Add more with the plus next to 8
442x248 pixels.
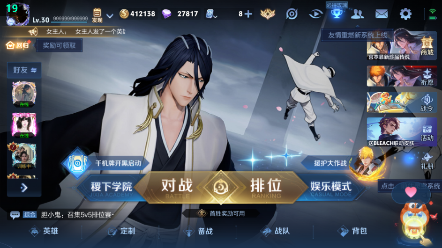[x=248, y=14]
